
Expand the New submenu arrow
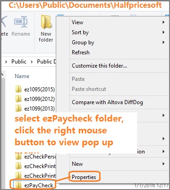pyautogui.click(x=163, y=164)
